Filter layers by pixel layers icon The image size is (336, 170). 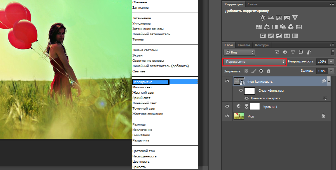point(277,52)
